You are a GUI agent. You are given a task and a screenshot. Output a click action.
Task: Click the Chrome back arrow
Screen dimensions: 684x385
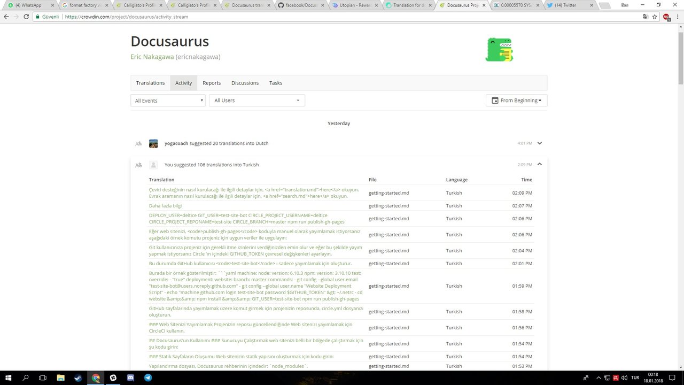[x=6, y=17]
